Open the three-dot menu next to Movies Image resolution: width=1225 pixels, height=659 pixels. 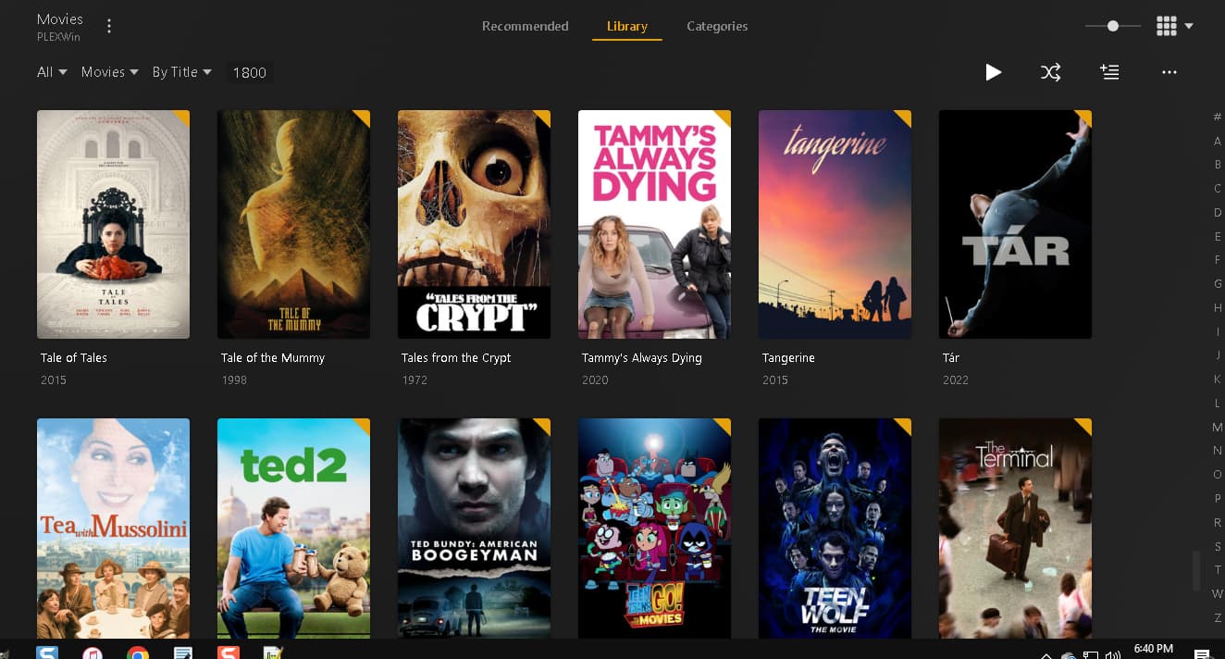pyautogui.click(x=109, y=26)
